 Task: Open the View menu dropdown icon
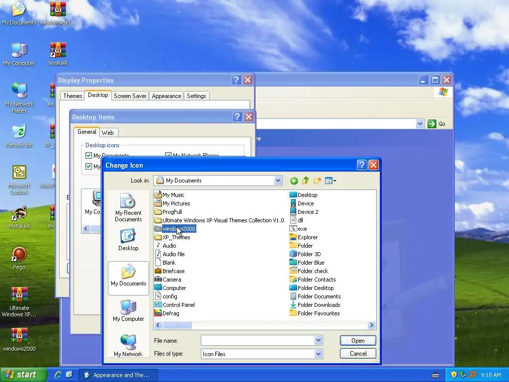(331, 181)
